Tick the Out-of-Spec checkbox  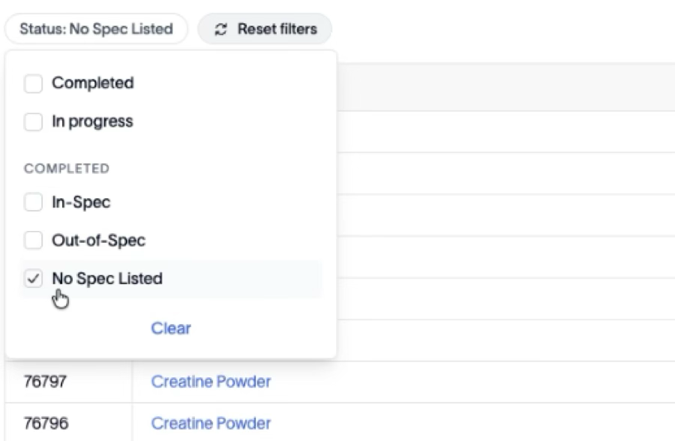[33, 240]
